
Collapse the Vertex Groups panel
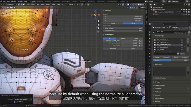pyautogui.click(x=154, y=36)
